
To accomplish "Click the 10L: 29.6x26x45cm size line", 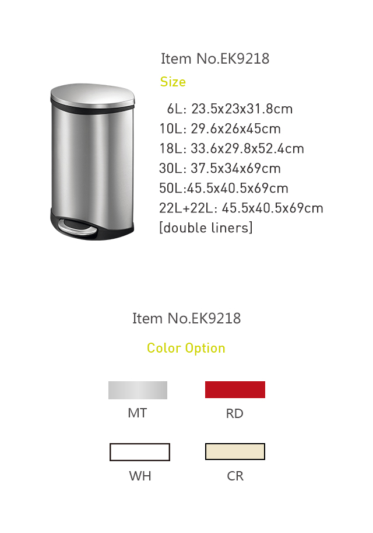I will click(220, 129).
